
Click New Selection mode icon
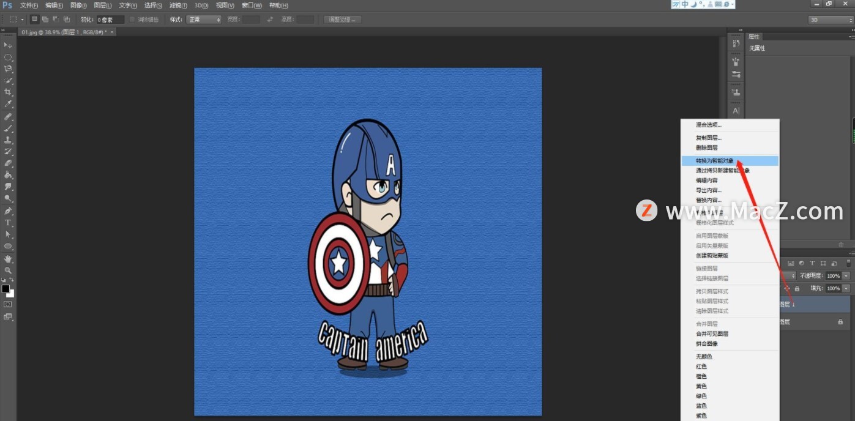pyautogui.click(x=35, y=20)
